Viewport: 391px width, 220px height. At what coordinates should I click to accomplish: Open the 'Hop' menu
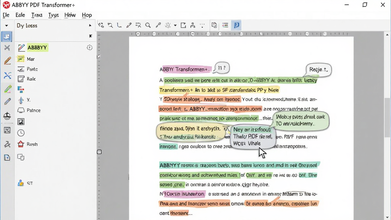[x=87, y=15]
